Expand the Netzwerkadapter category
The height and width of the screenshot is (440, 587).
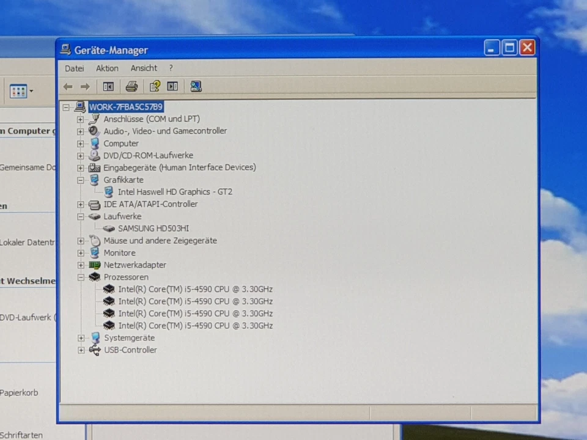(x=81, y=265)
